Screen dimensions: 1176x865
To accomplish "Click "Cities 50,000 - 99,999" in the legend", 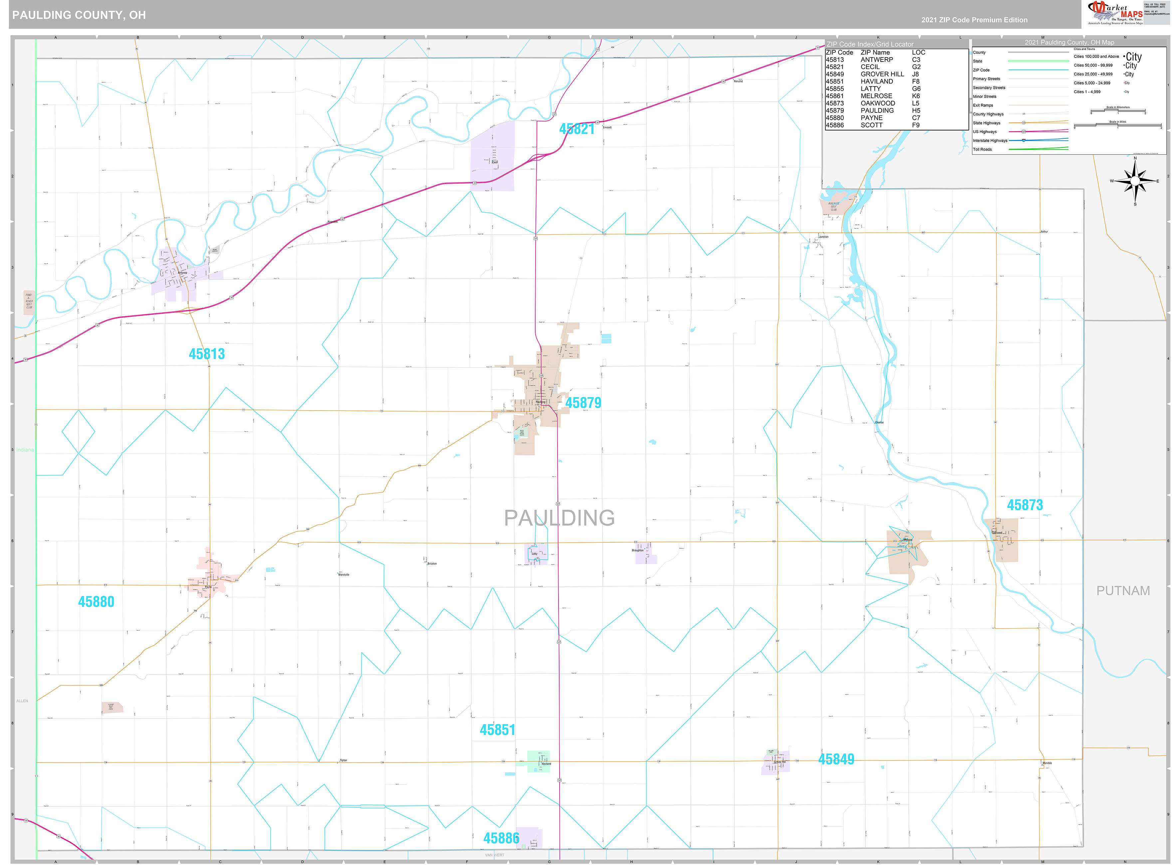I will (1093, 66).
